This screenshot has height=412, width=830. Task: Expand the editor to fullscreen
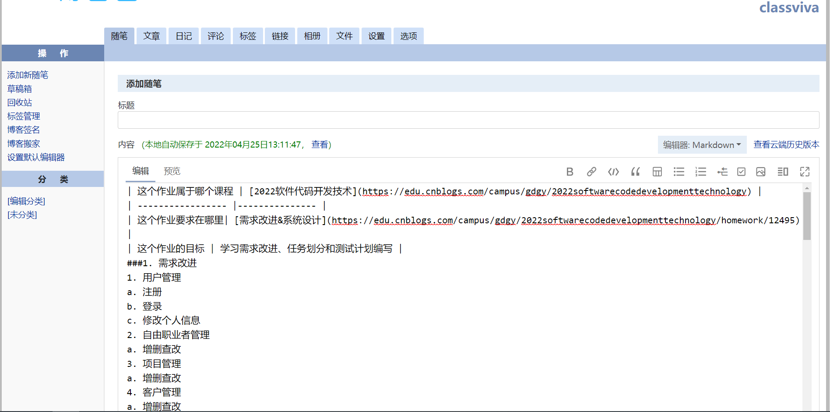click(x=805, y=172)
